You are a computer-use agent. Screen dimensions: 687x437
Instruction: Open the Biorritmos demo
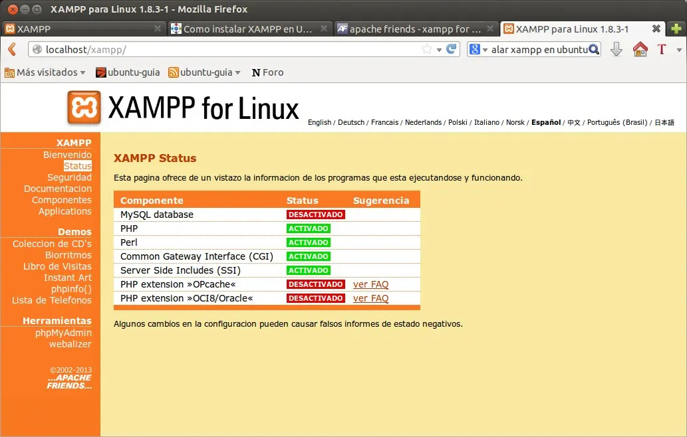coord(69,255)
